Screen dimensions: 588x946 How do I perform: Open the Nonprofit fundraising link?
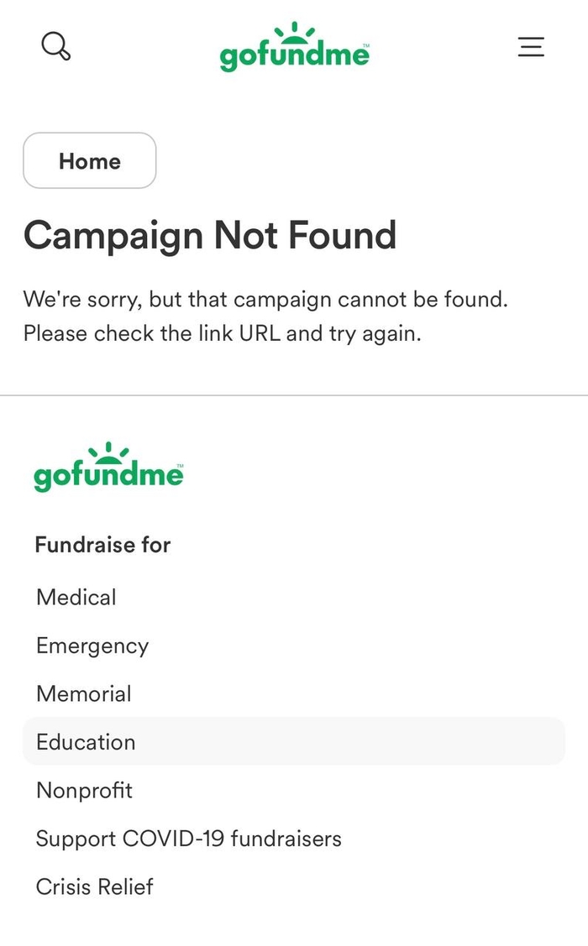(84, 791)
